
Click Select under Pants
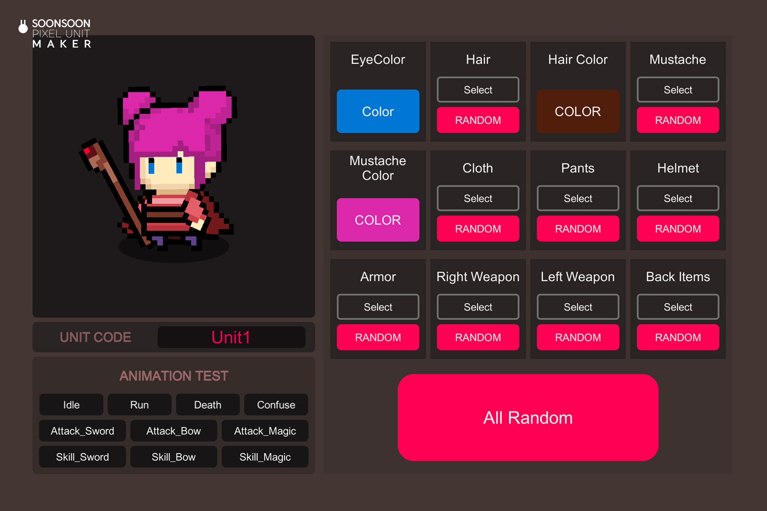point(578,198)
